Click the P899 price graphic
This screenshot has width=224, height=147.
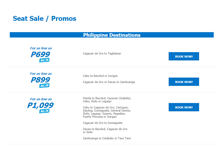(x=40, y=80)
